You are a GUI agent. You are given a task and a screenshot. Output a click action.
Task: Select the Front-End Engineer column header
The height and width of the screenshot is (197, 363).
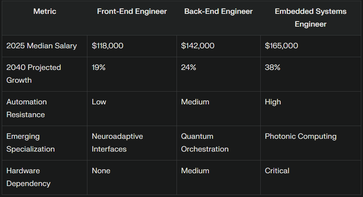[132, 11]
